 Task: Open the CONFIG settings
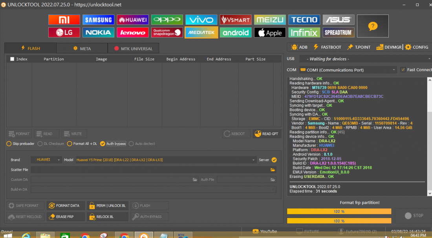417,47
